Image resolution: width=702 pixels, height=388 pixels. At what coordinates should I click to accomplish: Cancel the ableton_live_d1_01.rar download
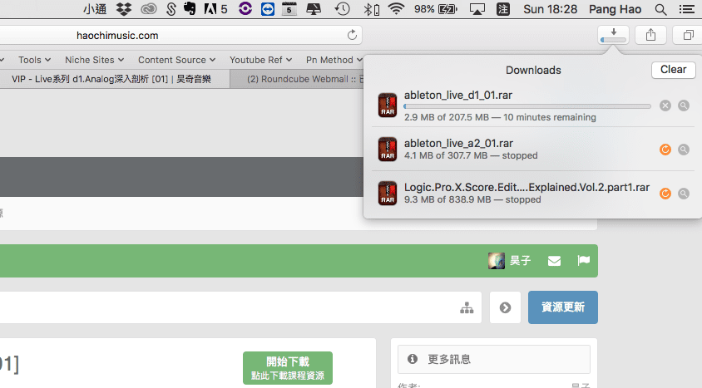click(665, 106)
